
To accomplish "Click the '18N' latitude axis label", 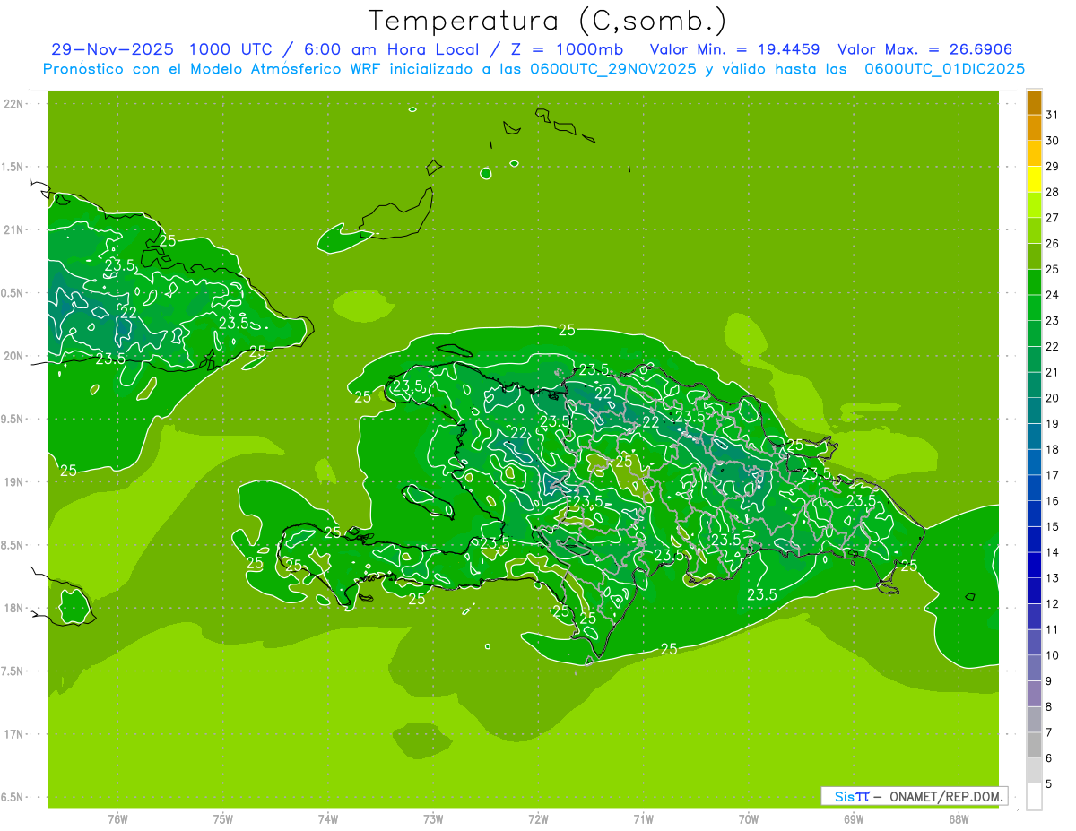I will 13,608.
